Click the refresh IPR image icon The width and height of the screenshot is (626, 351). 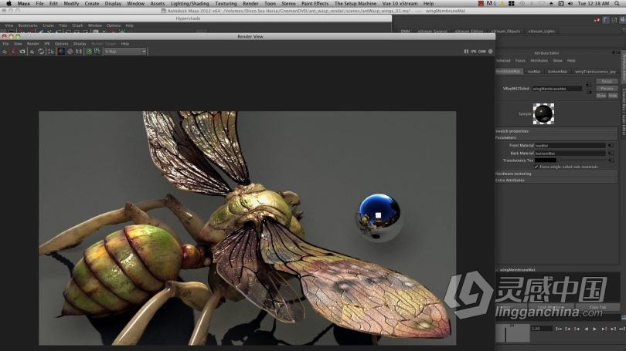coord(41,52)
